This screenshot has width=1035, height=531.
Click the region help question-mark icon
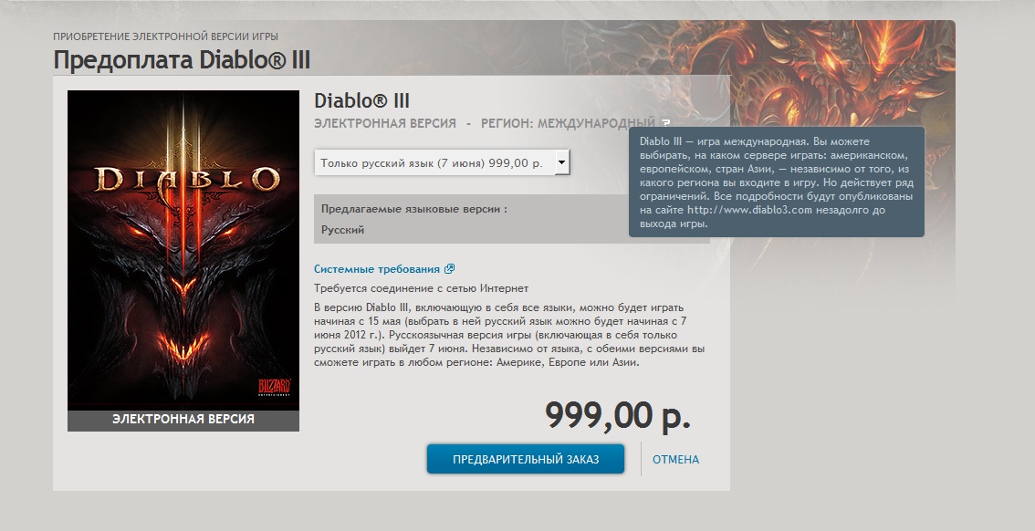[x=666, y=122]
